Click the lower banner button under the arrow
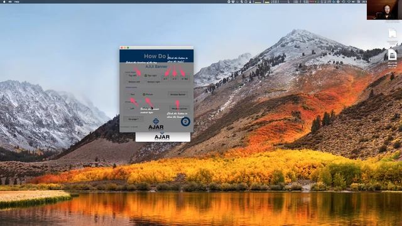Screen dimensions: 402x226 (179, 109)
